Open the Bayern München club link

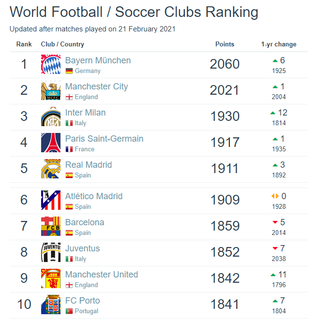[x=98, y=60]
